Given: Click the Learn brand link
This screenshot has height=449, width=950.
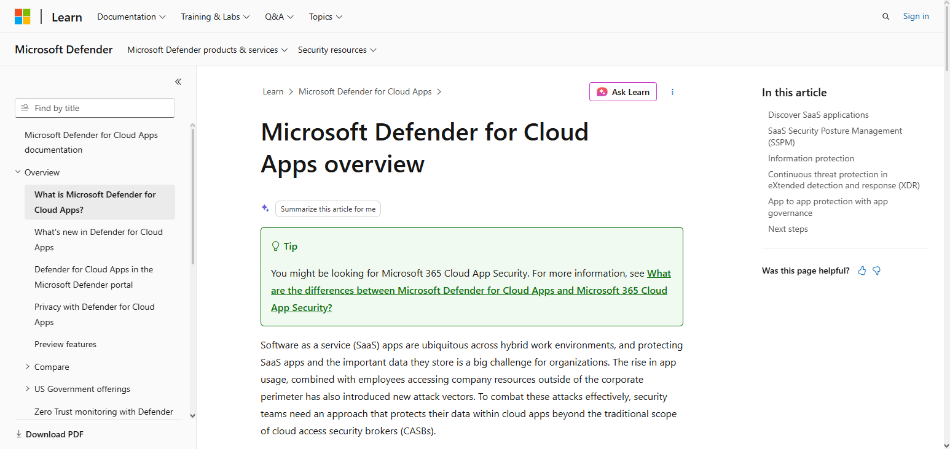Looking at the screenshot, I should (67, 17).
